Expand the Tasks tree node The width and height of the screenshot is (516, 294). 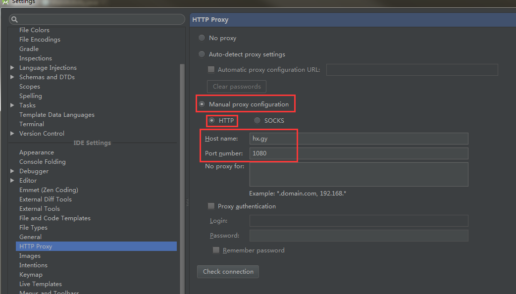click(x=12, y=105)
